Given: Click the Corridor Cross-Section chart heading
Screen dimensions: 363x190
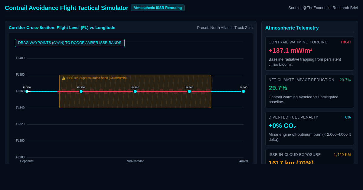Looking at the screenshot, I should pyautogui.click(x=62, y=28).
